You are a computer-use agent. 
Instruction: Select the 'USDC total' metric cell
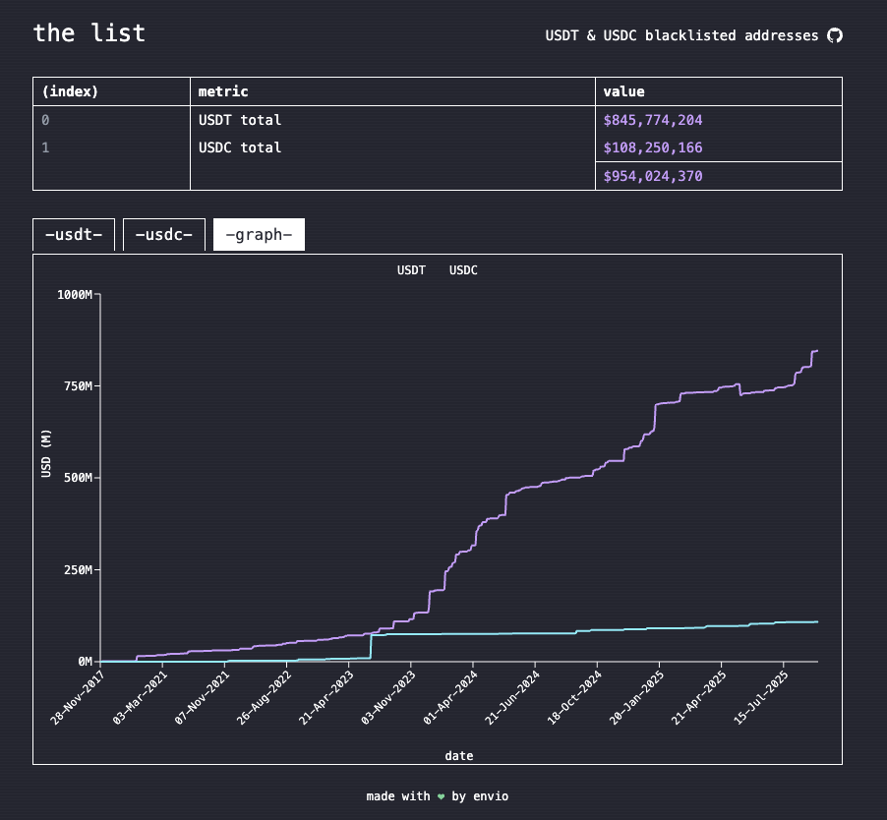[239, 147]
